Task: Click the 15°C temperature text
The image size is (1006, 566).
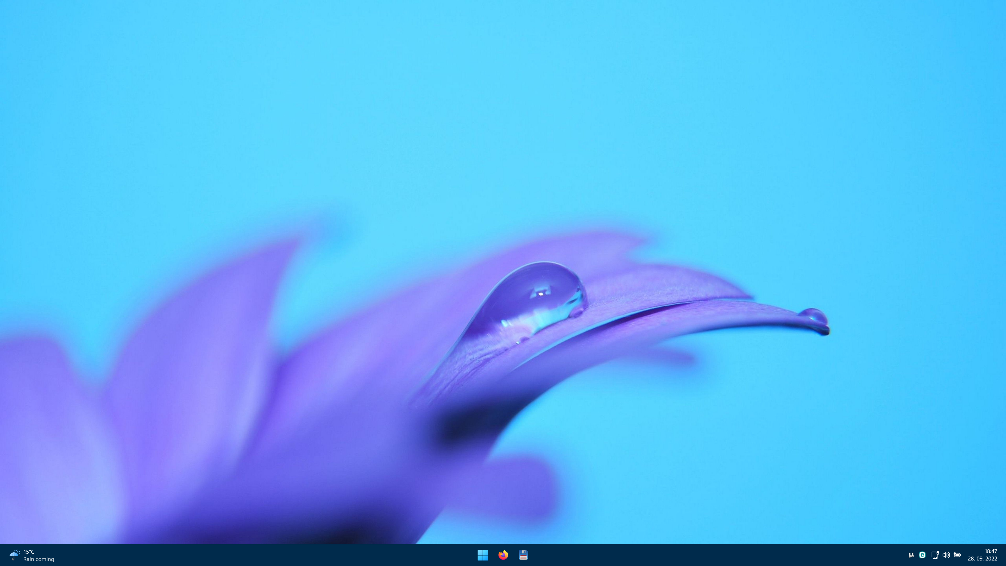Action: pos(29,552)
